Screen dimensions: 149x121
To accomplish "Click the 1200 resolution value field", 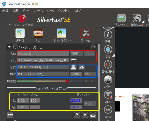I will point(76,74).
